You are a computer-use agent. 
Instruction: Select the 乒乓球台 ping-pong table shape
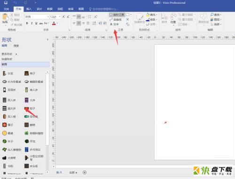pyautogui.click(x=32, y=149)
